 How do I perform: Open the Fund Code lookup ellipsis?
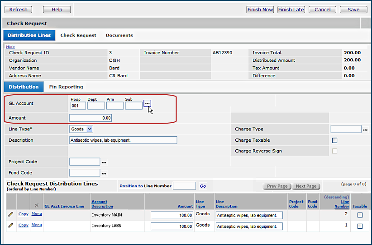(104, 173)
